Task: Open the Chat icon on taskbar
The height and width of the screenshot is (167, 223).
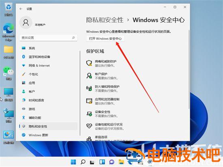Action: coord(112,162)
